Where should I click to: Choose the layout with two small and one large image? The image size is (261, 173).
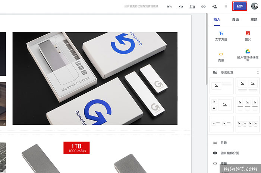pos(221,105)
